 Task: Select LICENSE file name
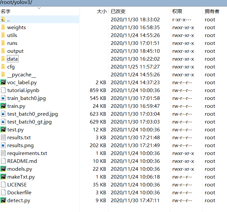[x=17, y=184]
